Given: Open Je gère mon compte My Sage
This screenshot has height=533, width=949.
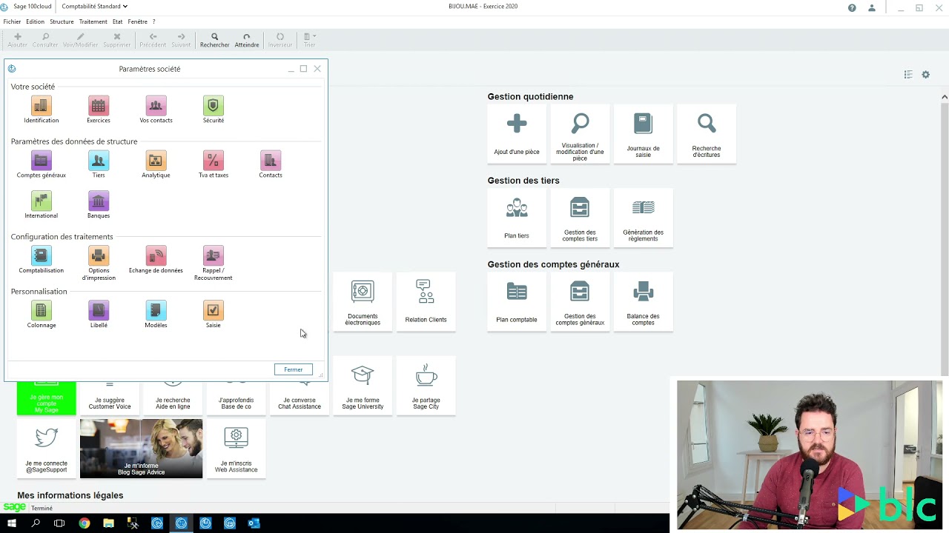Looking at the screenshot, I should 46,398.
